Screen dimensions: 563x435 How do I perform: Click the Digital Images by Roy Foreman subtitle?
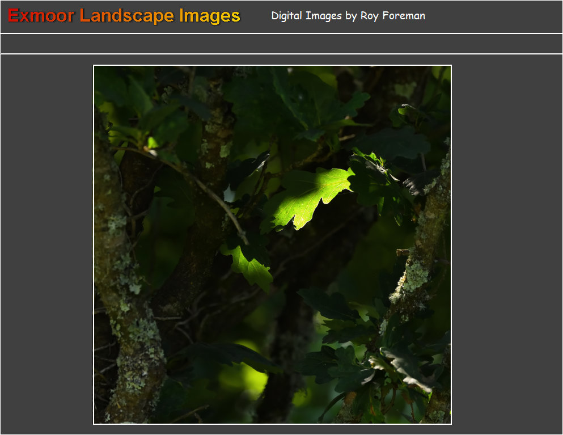[x=348, y=16]
